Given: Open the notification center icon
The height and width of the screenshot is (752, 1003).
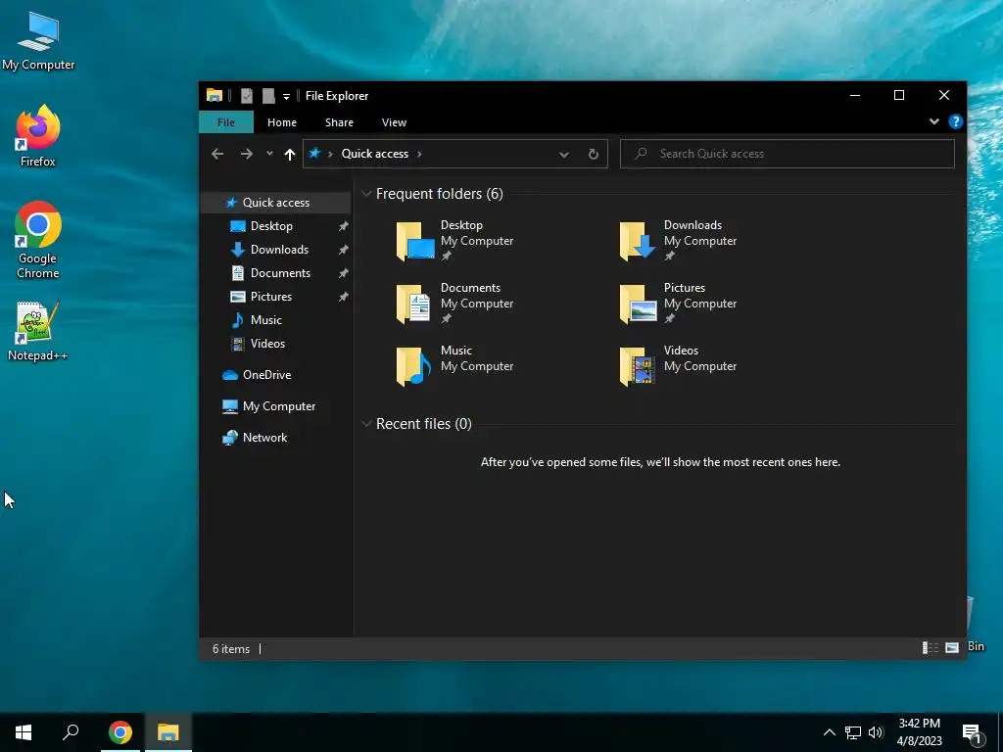Looking at the screenshot, I should (972, 733).
